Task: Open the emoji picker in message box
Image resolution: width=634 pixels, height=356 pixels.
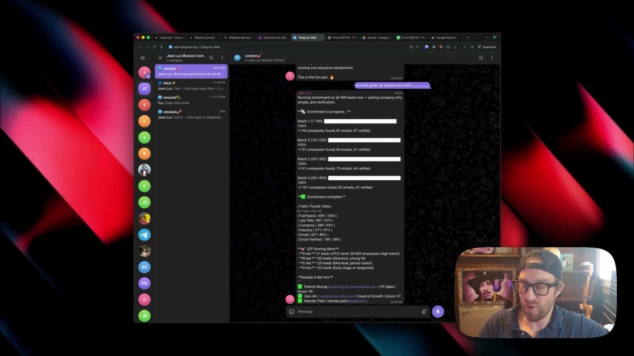Action: 292,312
